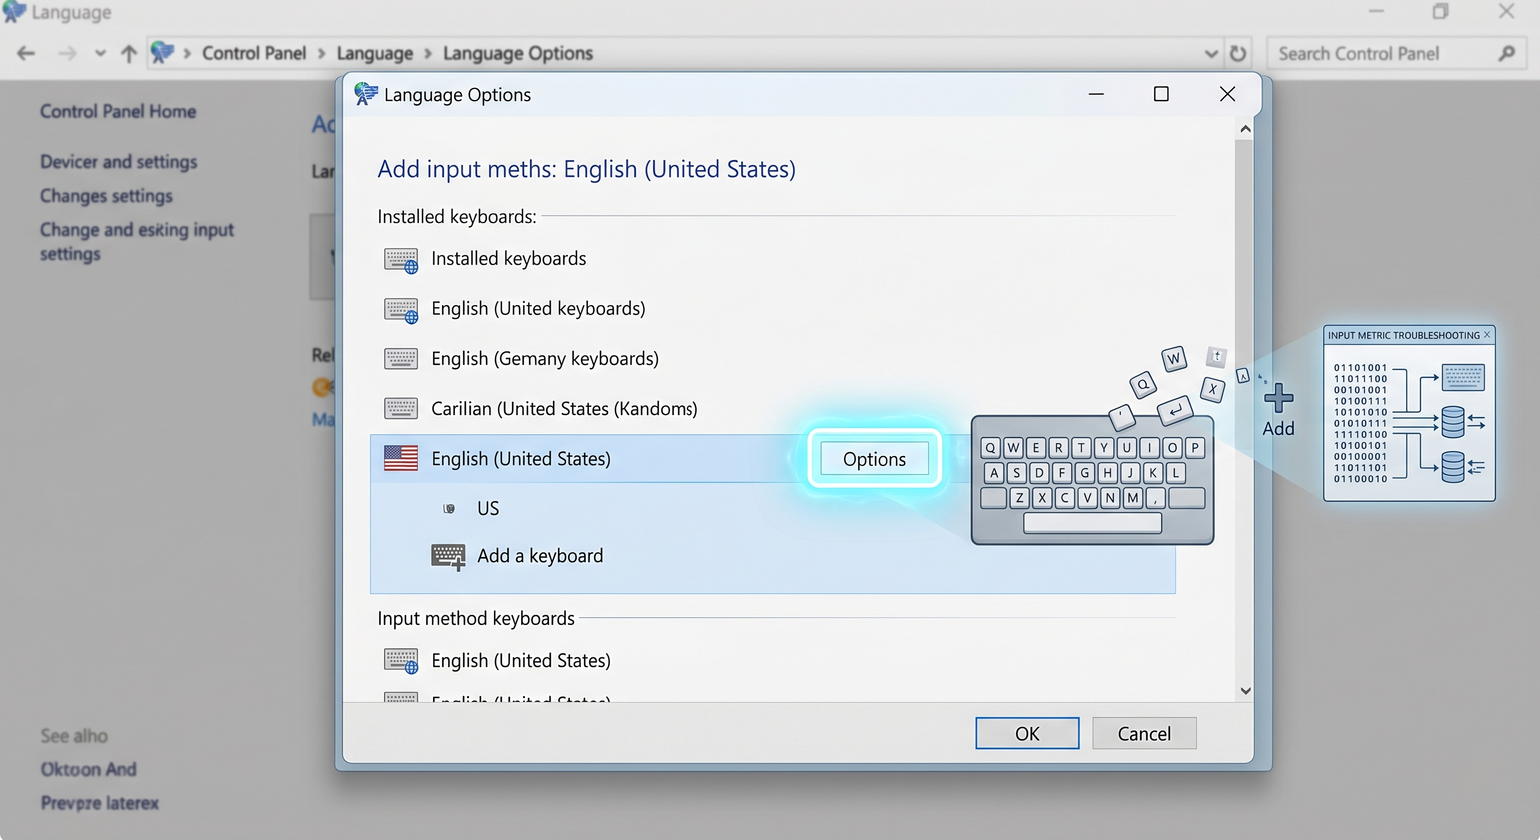Select the US keyboard layout entry
This screenshot has height=840, width=1540.
click(x=488, y=507)
